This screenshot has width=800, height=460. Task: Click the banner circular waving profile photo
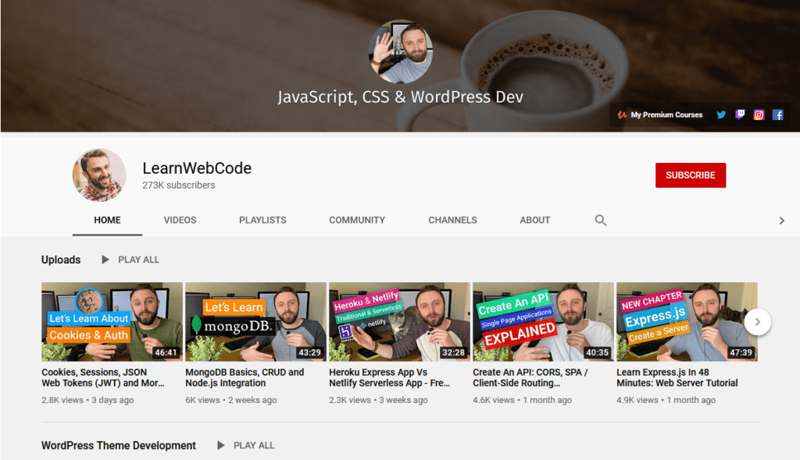[x=400, y=51]
